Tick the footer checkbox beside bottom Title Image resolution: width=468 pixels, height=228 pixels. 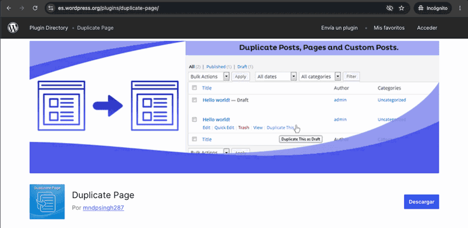click(x=194, y=139)
